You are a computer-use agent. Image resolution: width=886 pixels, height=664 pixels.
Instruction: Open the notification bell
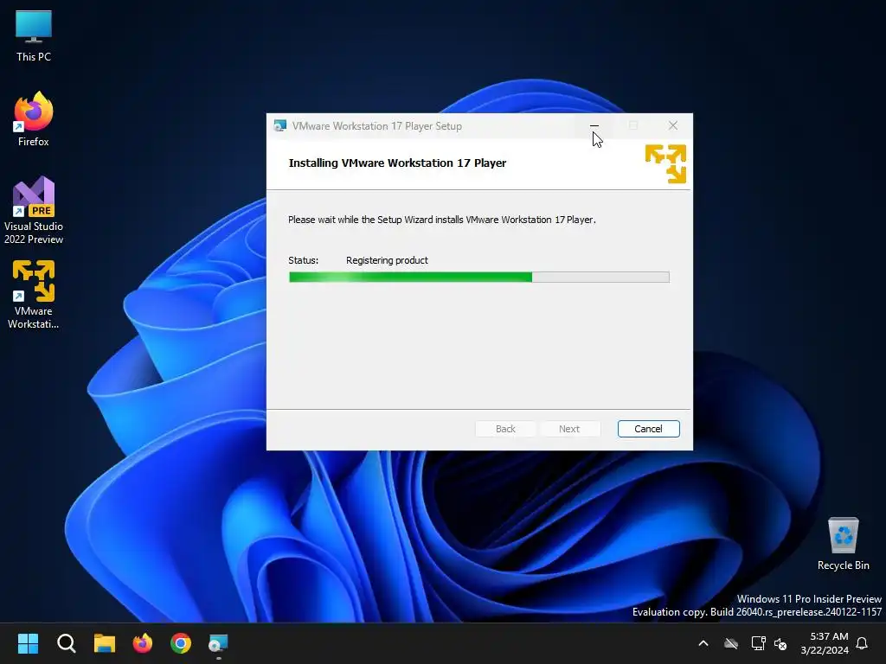point(862,643)
